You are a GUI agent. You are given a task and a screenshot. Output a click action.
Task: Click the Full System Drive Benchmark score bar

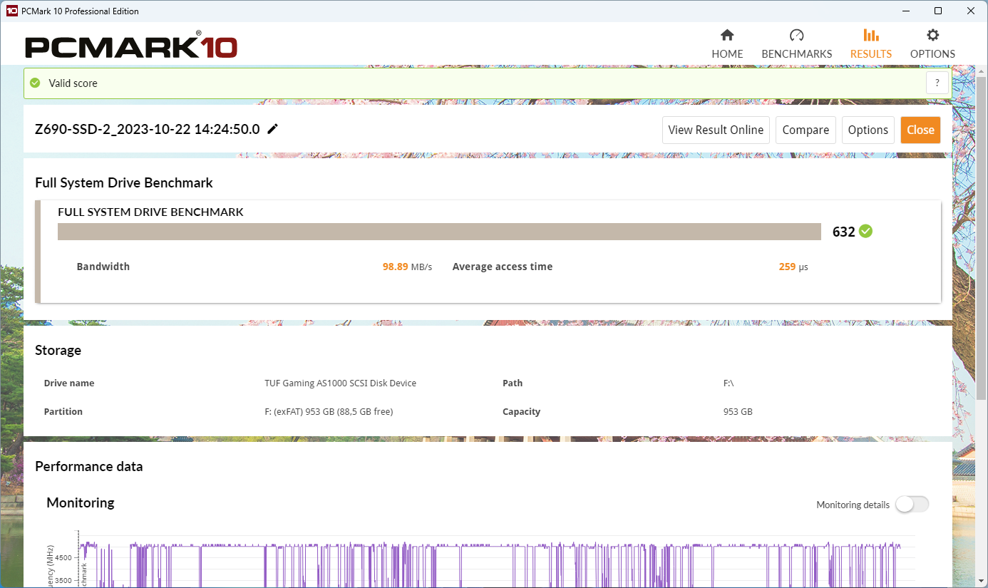tap(440, 232)
